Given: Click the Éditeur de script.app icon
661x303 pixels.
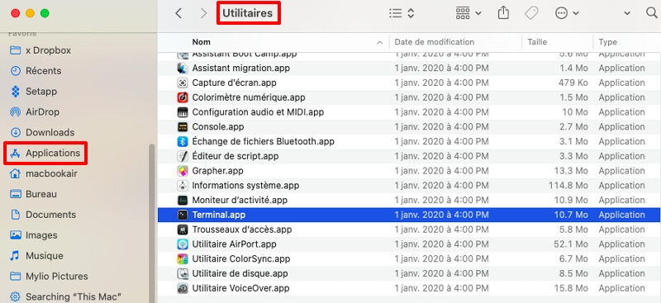Looking at the screenshot, I should [x=183, y=156].
